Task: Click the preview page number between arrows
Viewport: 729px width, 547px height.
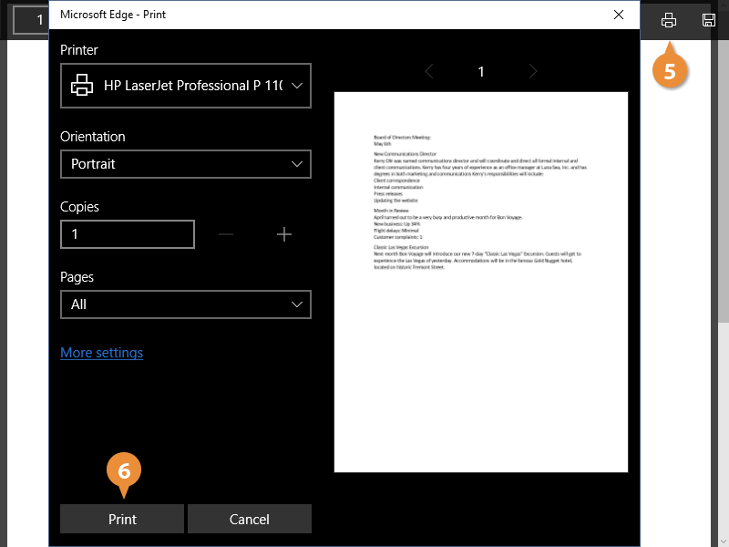Action: coord(481,72)
